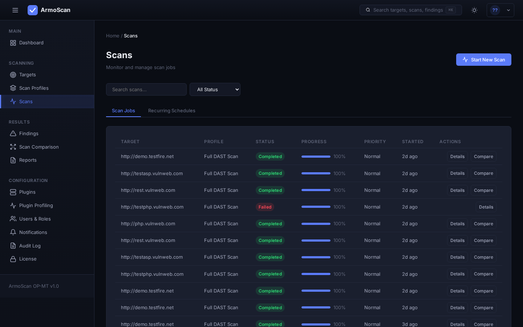
Task: Click the progress bar of the failed scan
Action: (x=316, y=207)
